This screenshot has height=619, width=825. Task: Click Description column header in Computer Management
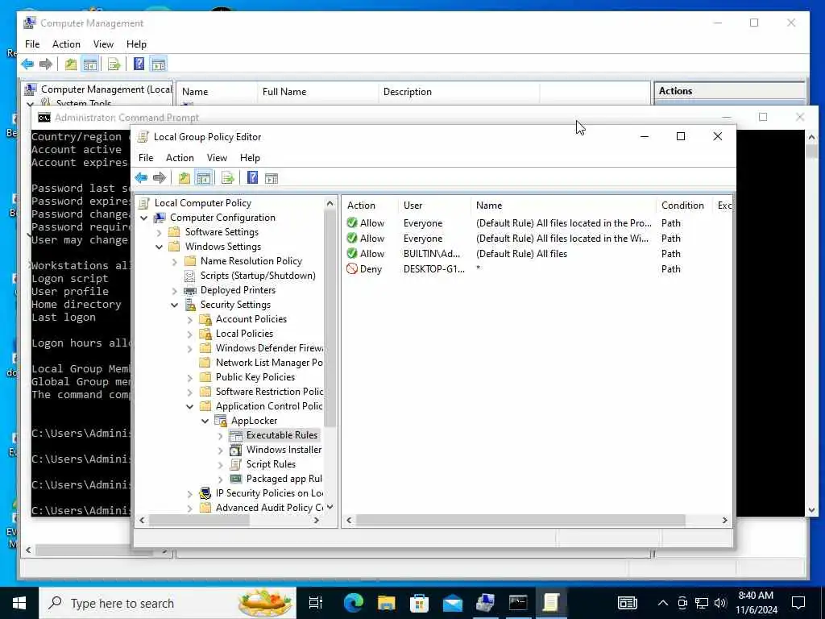[458, 92]
